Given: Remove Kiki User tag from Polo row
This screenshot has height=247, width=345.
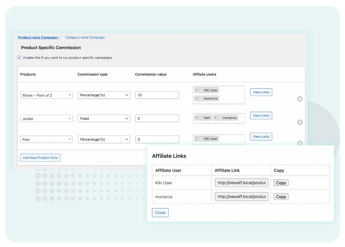Looking at the screenshot, I should point(197,139).
